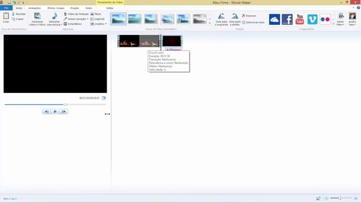Switch to the Exibir tab
Screen dimensions: 361x203
[89, 8]
